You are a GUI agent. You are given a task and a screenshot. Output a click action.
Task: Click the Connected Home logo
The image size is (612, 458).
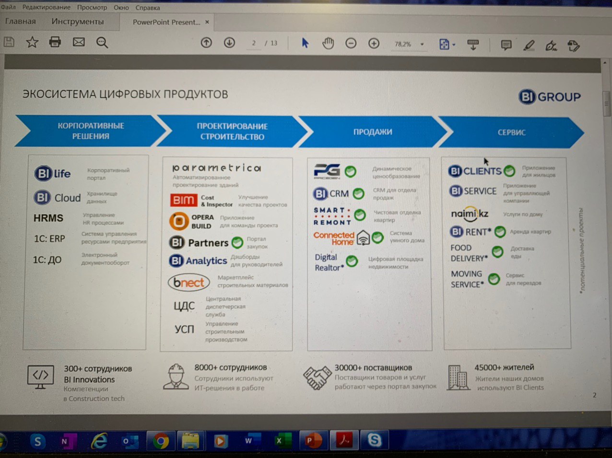click(341, 238)
